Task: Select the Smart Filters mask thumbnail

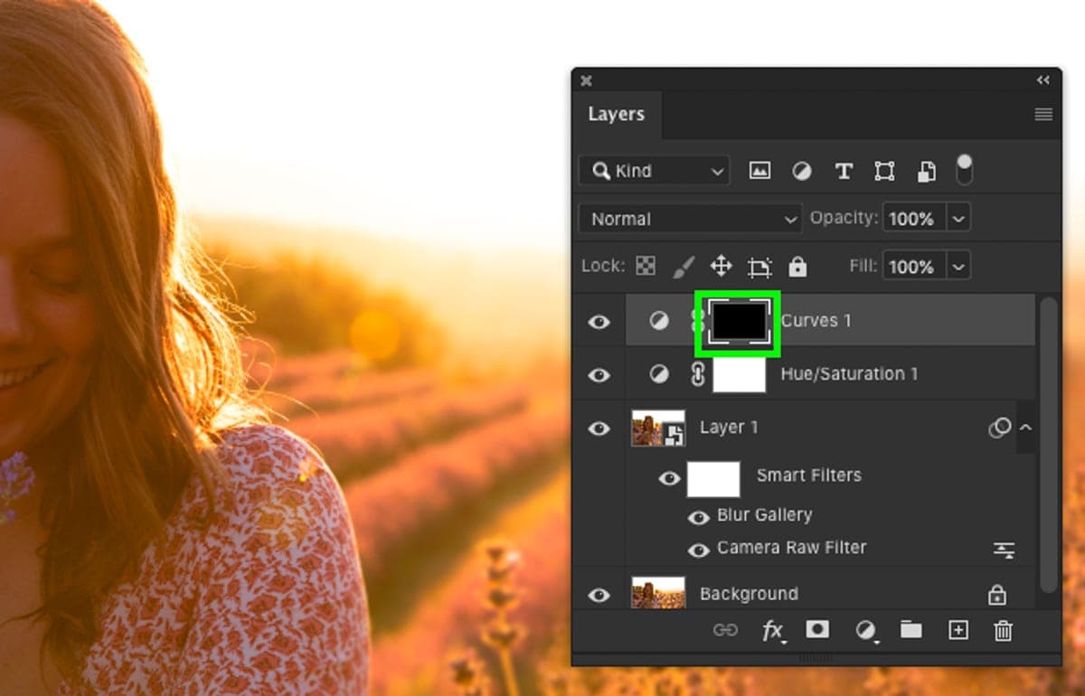Action: click(713, 479)
